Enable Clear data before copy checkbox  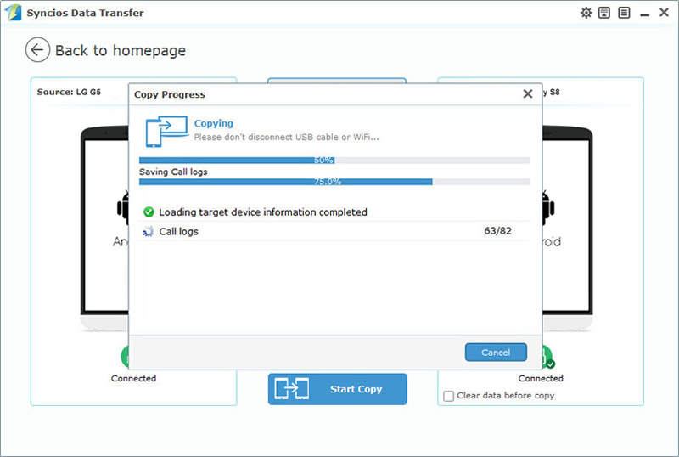click(x=449, y=396)
